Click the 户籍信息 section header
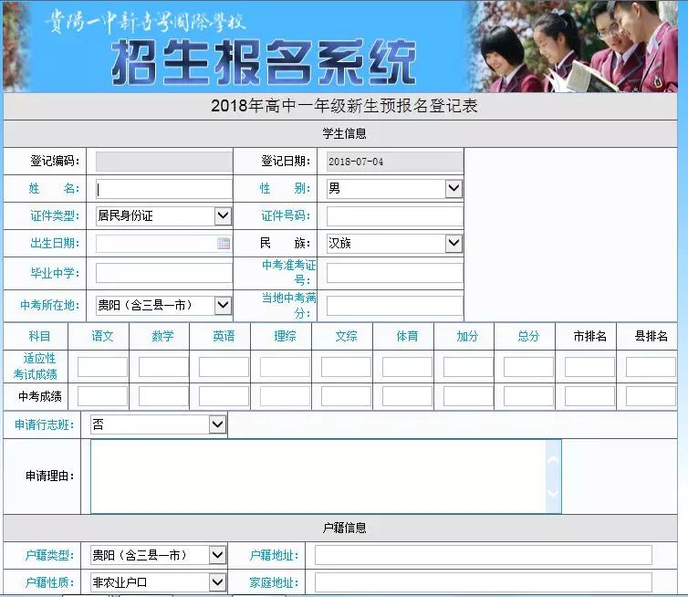688x597 pixels. tap(344, 528)
